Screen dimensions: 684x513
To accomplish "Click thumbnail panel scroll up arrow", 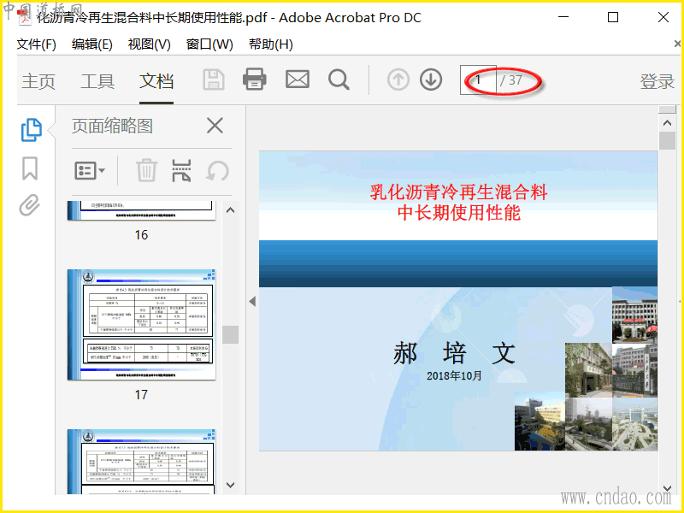I will coord(231,210).
